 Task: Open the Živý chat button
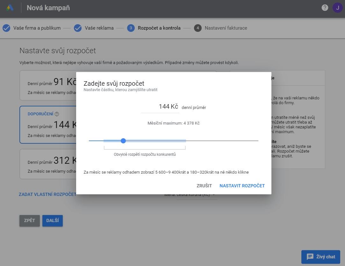pyautogui.click(x=320, y=257)
